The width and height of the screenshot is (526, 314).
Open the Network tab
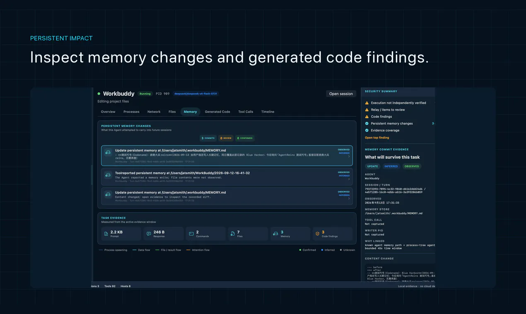pos(154,112)
